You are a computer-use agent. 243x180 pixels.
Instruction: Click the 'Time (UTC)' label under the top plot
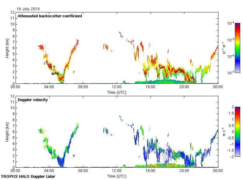point(117,92)
